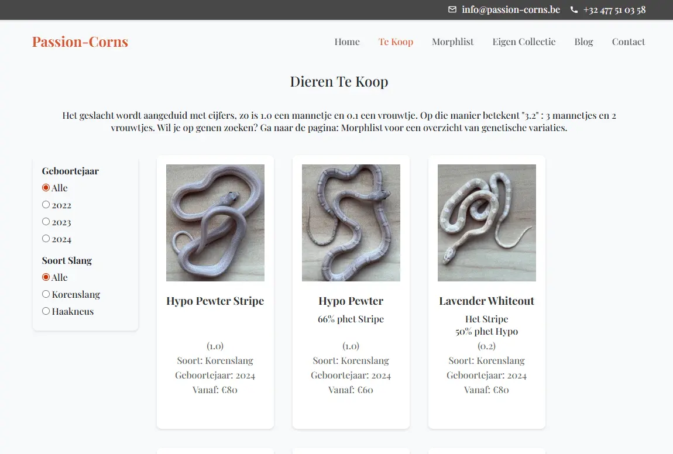Screen dimensions: 673x454
Task: Select the Haakneus snake type
Action: (x=46, y=311)
